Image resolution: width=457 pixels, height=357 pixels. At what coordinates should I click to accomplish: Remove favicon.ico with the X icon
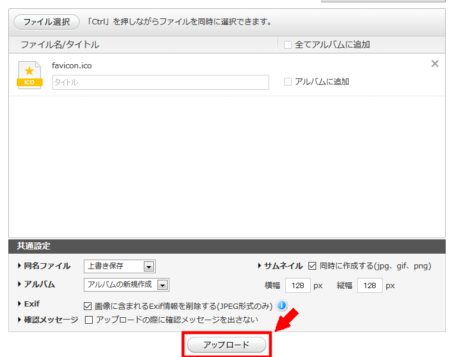point(435,64)
